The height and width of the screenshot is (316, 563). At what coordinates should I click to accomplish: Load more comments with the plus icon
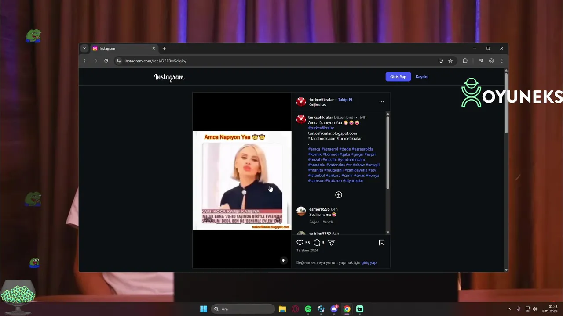(x=339, y=195)
